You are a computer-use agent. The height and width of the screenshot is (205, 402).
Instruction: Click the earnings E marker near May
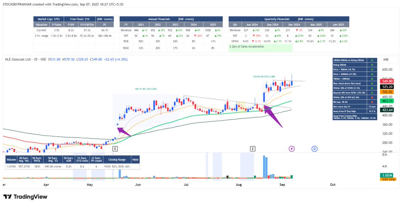pyautogui.click(x=115, y=148)
